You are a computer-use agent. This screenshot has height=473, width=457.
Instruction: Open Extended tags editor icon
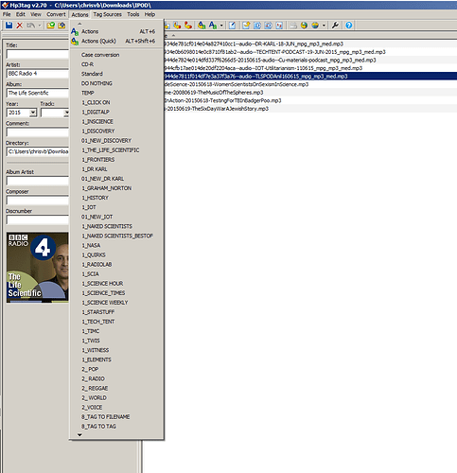[x=232, y=26]
